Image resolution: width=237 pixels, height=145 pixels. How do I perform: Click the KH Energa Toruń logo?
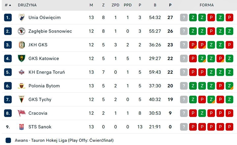[x=21, y=72]
